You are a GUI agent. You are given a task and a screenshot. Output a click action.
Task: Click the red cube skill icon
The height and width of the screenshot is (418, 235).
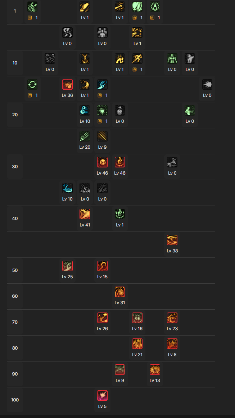[x=103, y=162]
